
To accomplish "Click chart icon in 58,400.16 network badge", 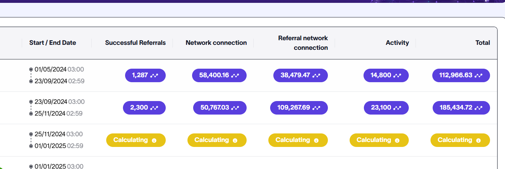I will tap(235, 75).
